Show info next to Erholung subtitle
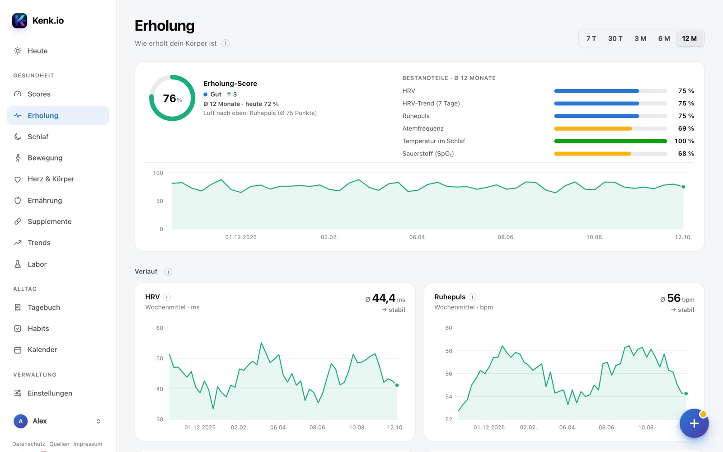 pyautogui.click(x=225, y=43)
